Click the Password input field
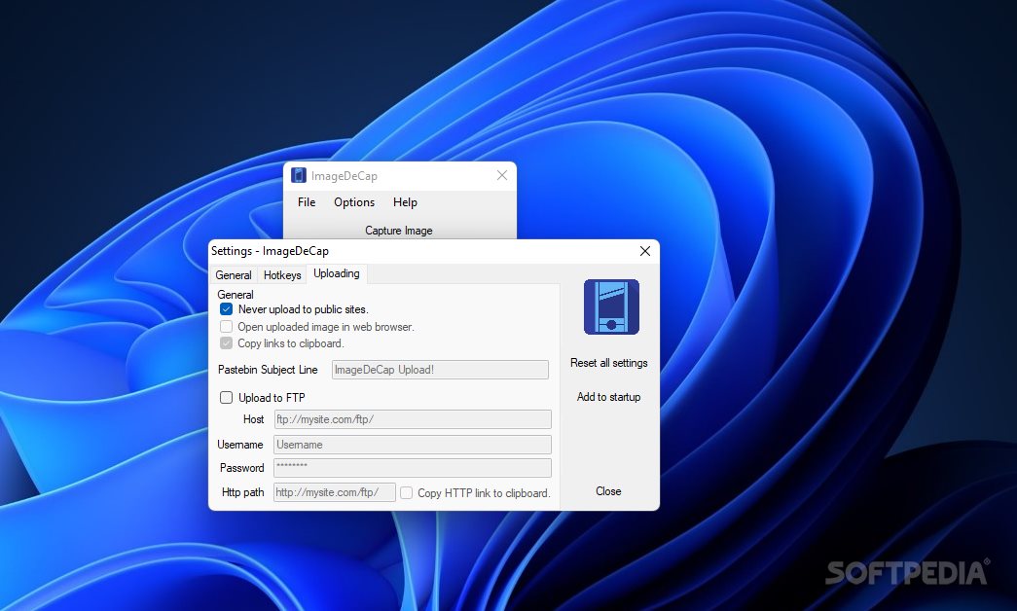Image resolution: width=1017 pixels, height=611 pixels. [x=413, y=468]
